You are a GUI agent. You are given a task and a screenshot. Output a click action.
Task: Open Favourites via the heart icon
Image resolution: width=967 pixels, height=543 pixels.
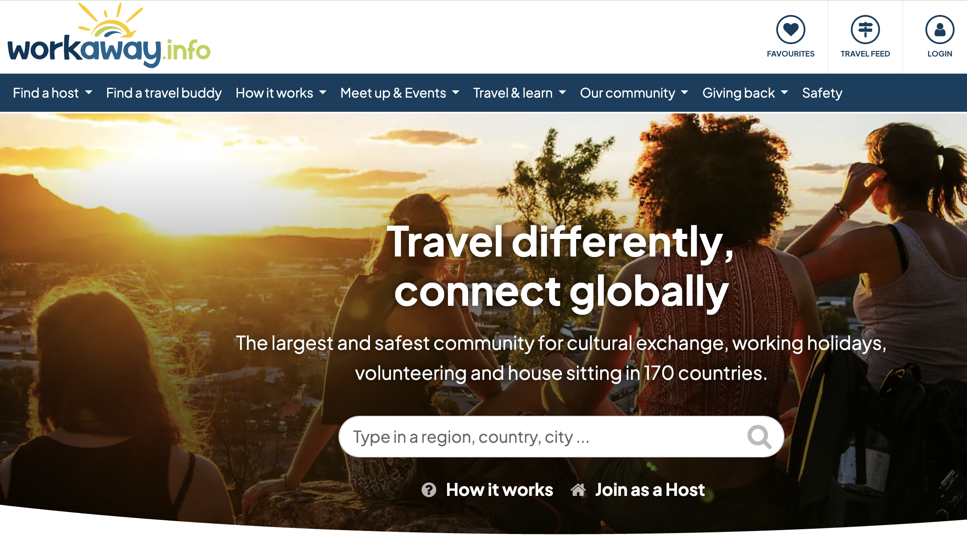(x=790, y=30)
